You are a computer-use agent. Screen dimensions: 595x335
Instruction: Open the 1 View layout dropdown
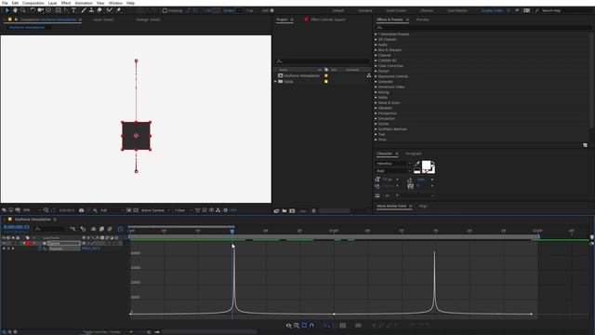click(183, 210)
